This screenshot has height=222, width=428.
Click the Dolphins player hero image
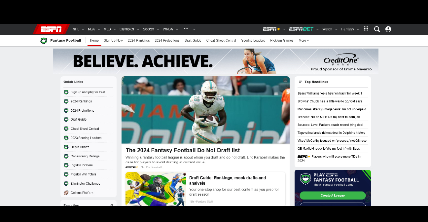[205, 110]
